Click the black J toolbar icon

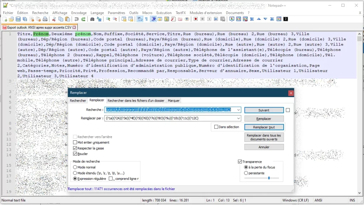286,19
